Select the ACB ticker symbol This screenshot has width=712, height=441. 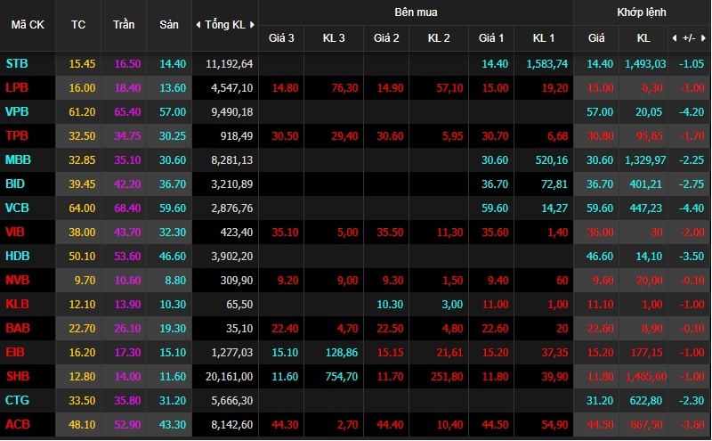click(x=16, y=425)
